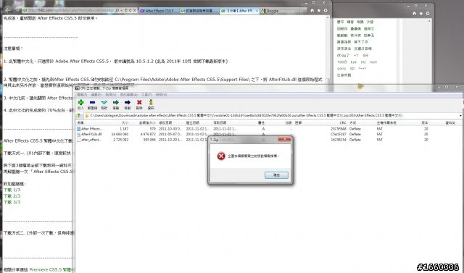The width and height of the screenshot is (464, 273).
Task: Click the refresh icon in address bar
Action: (130, 10)
